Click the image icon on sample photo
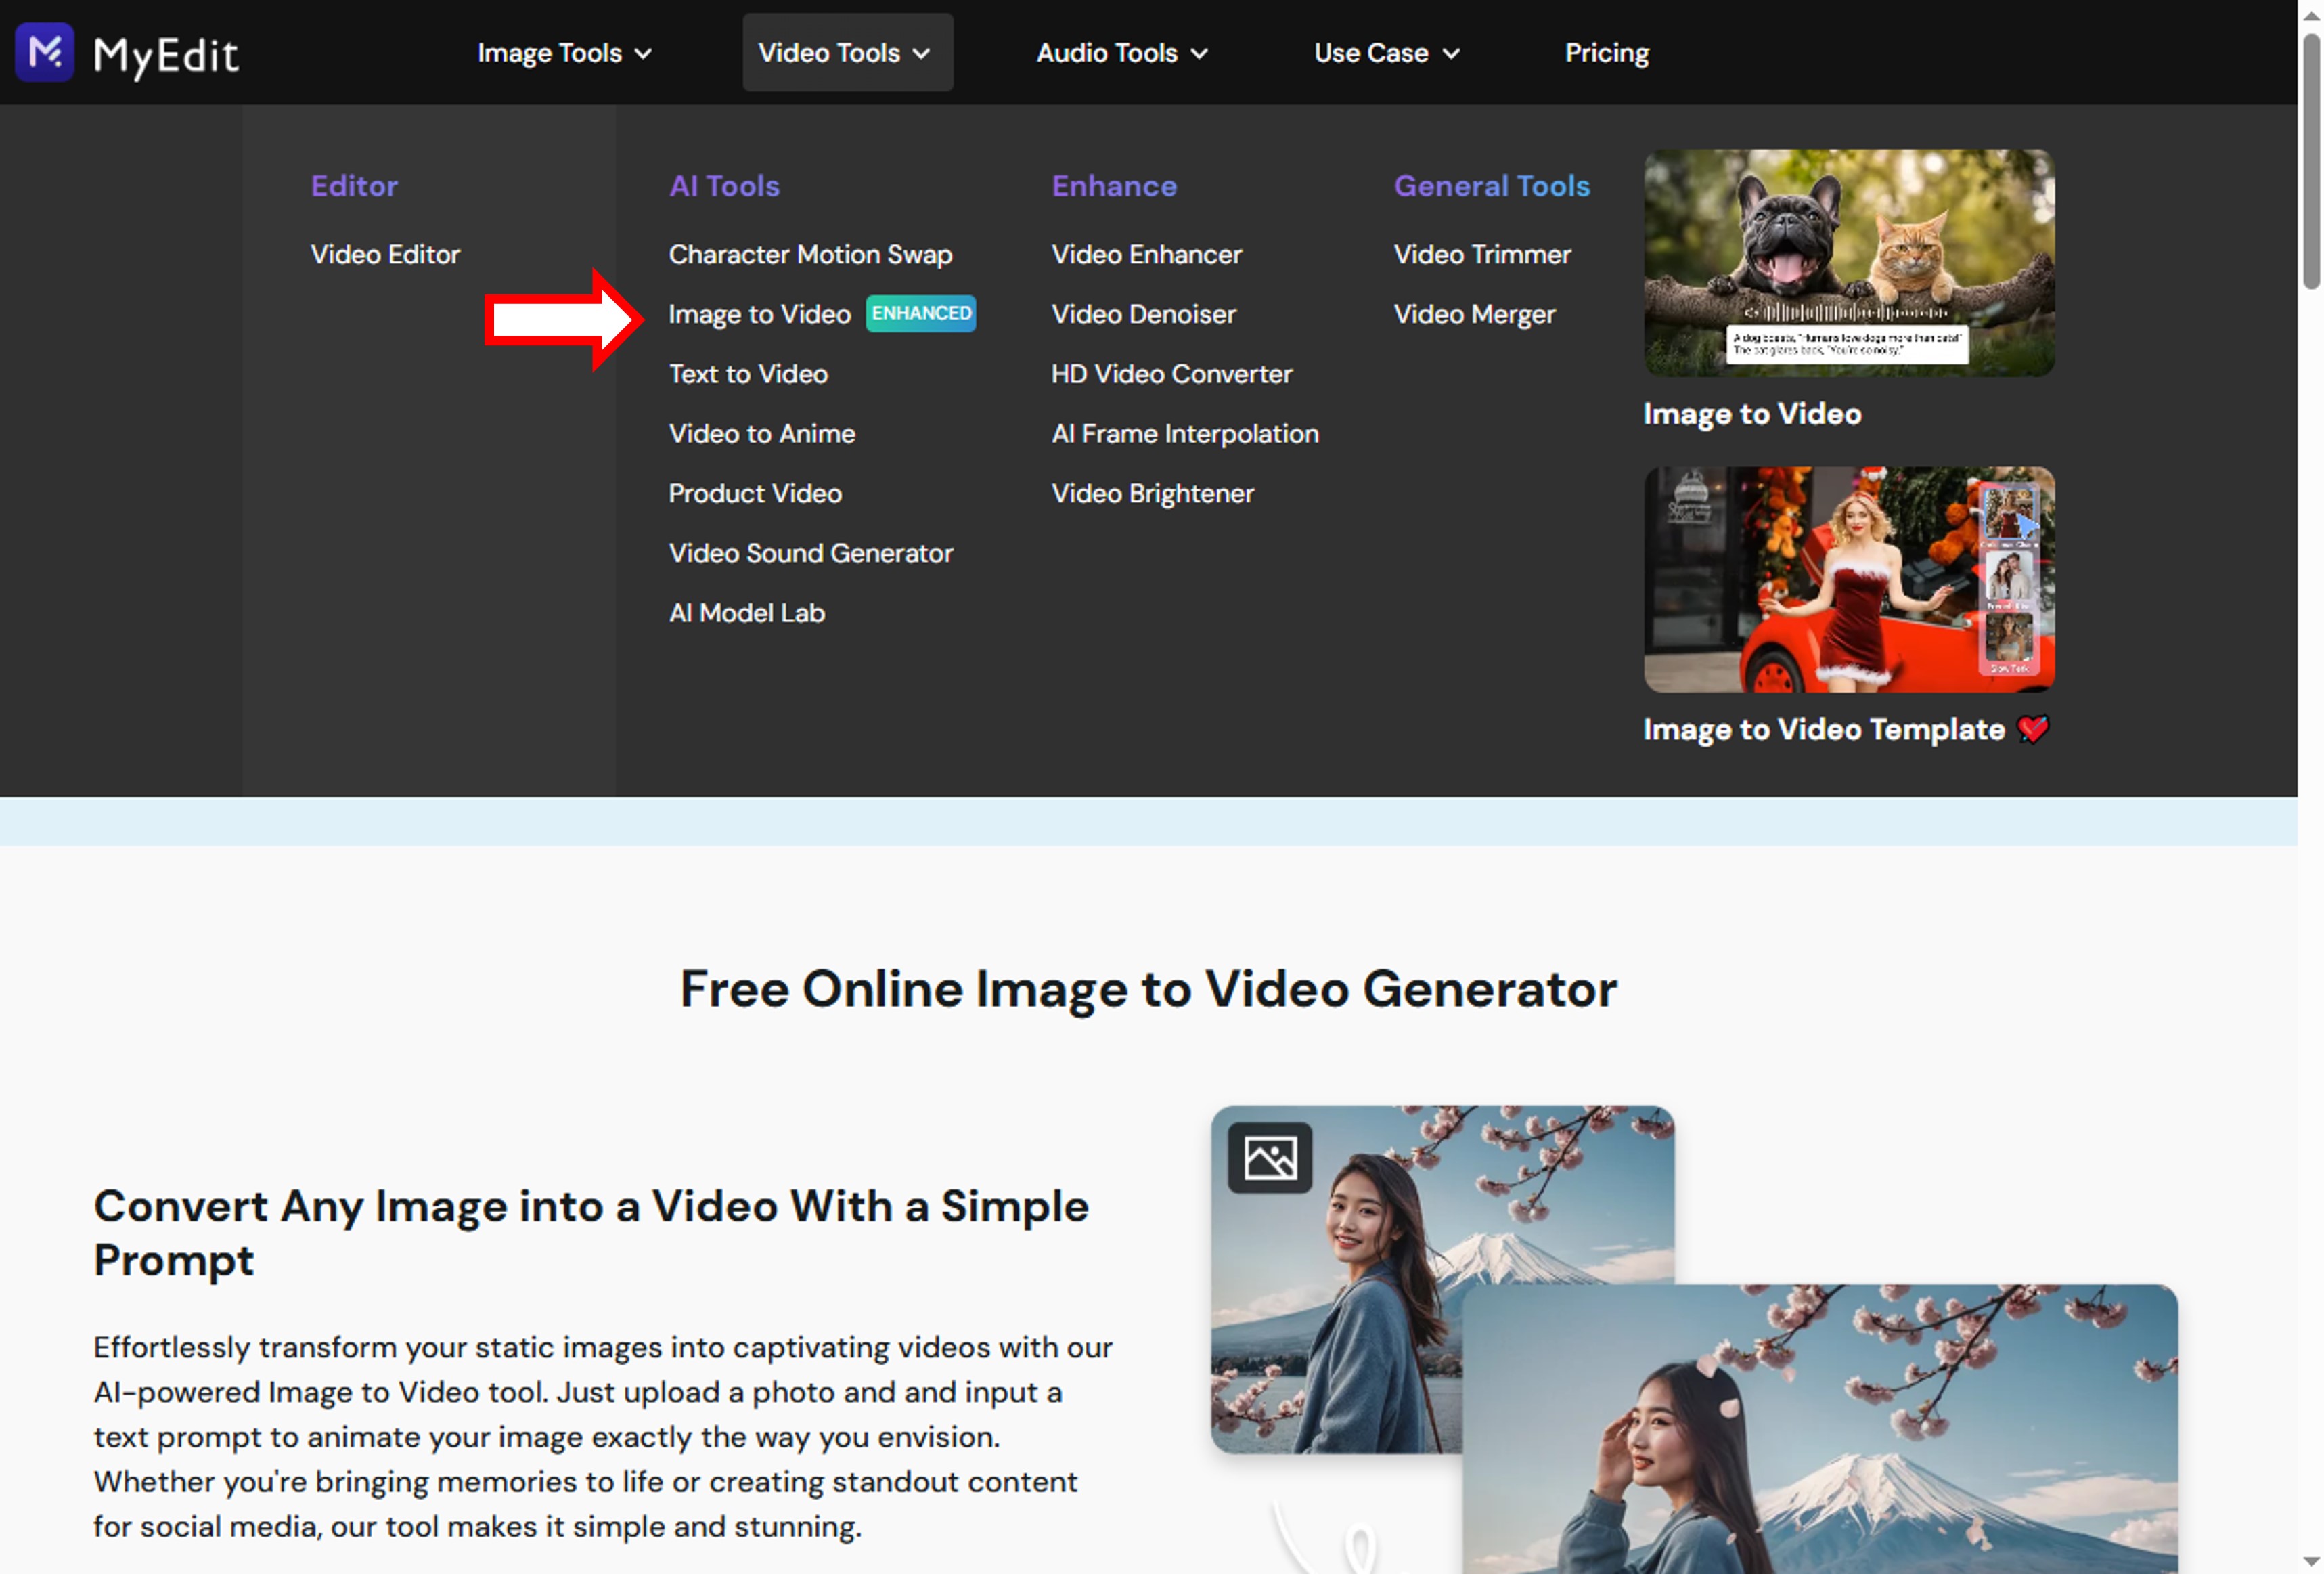 [1269, 1158]
